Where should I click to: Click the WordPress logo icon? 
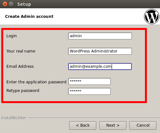pyautogui.click(x=152, y=17)
